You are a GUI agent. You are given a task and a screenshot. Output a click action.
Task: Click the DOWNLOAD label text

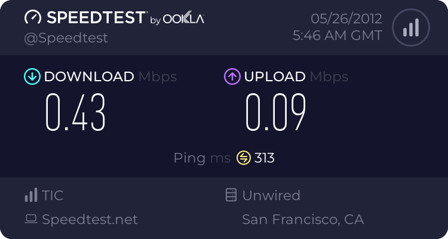[x=89, y=76]
